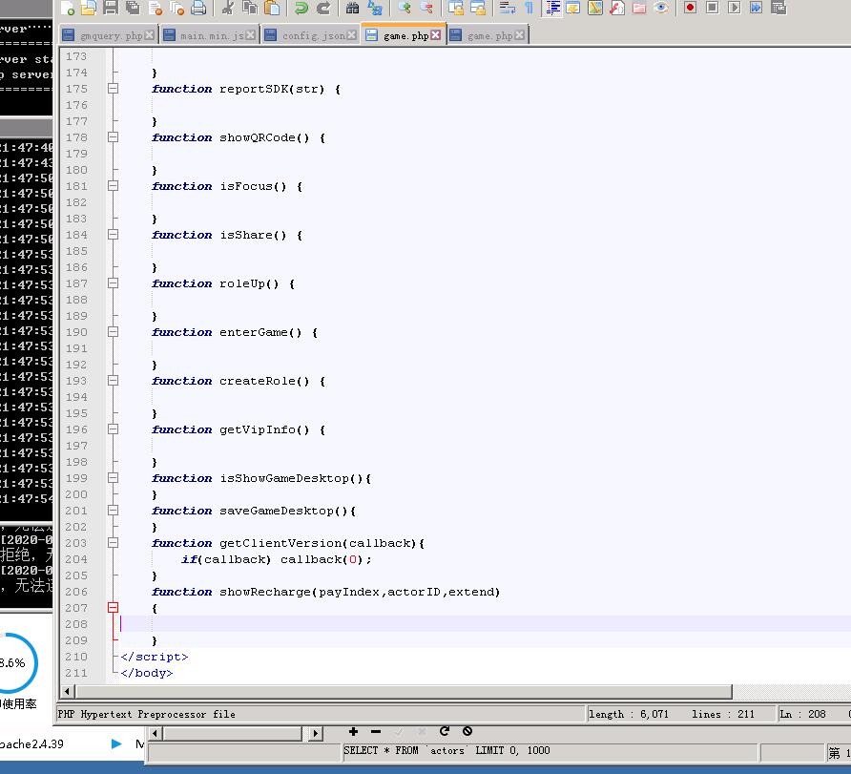Click the Stop macro recording button
The width and height of the screenshot is (851, 774).
713,8
